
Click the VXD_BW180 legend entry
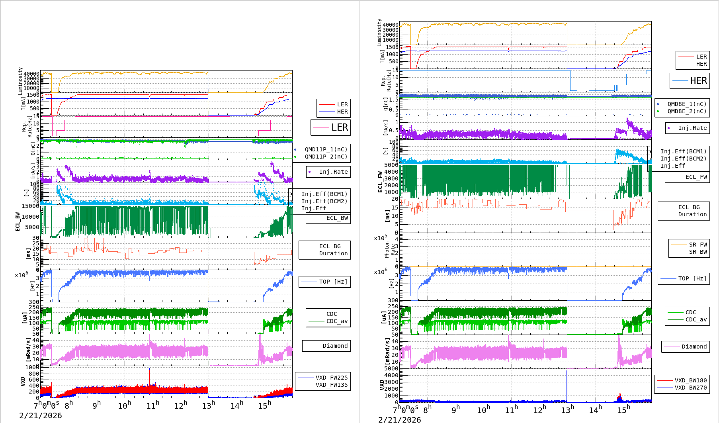(x=690, y=380)
